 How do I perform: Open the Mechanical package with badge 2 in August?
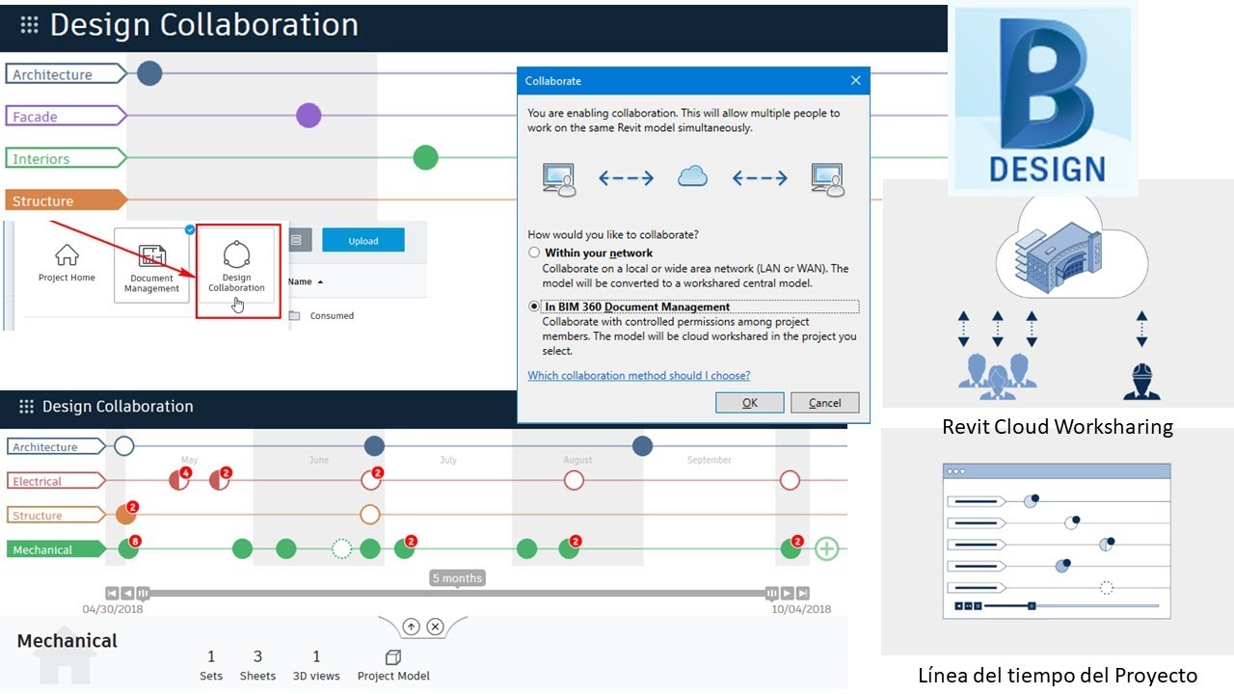click(569, 547)
